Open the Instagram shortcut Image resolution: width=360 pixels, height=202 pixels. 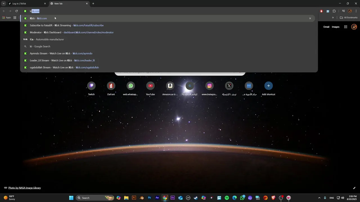click(x=210, y=89)
